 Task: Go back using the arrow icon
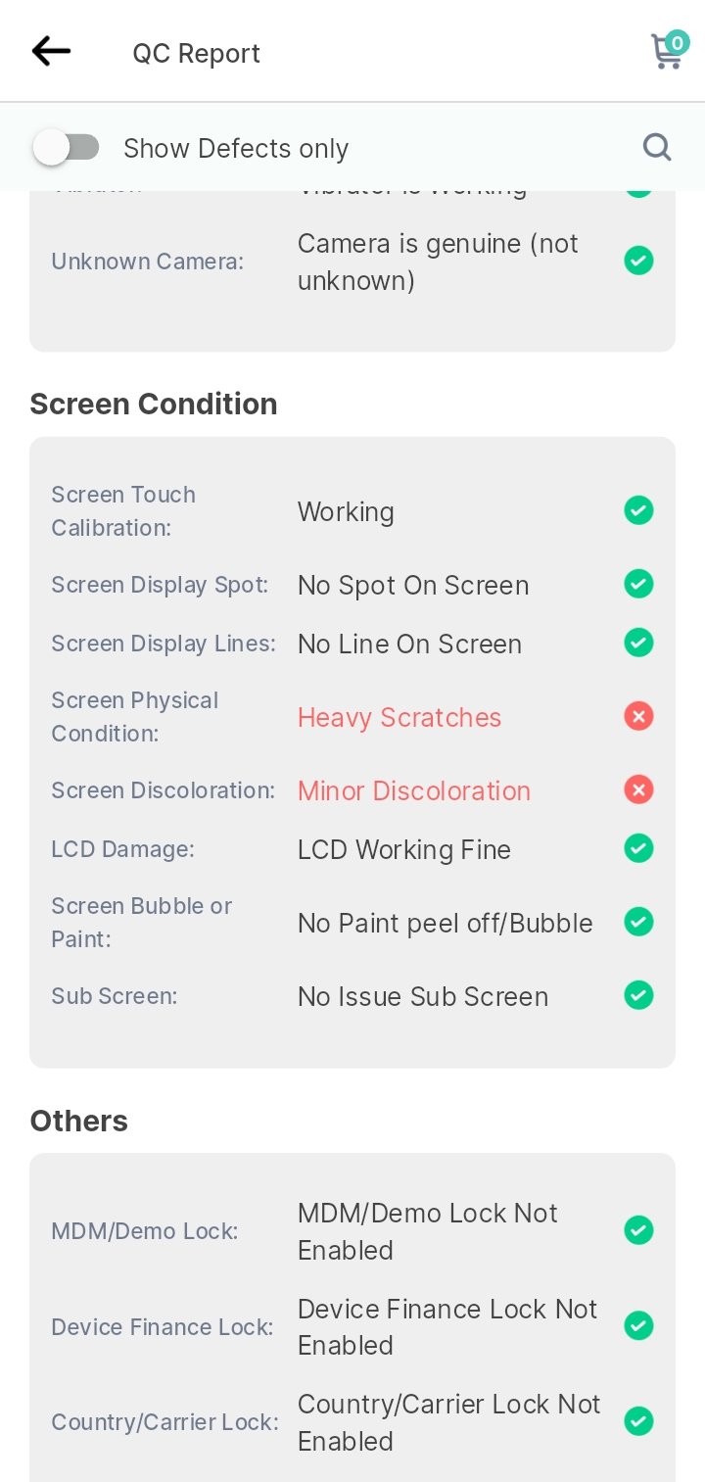(x=51, y=51)
